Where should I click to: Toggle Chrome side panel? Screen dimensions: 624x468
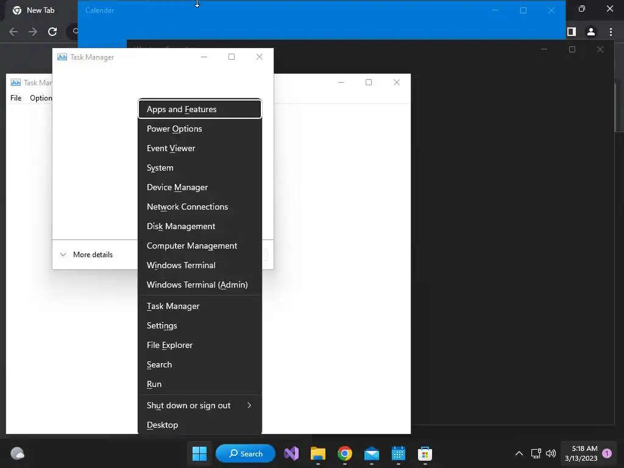572,32
